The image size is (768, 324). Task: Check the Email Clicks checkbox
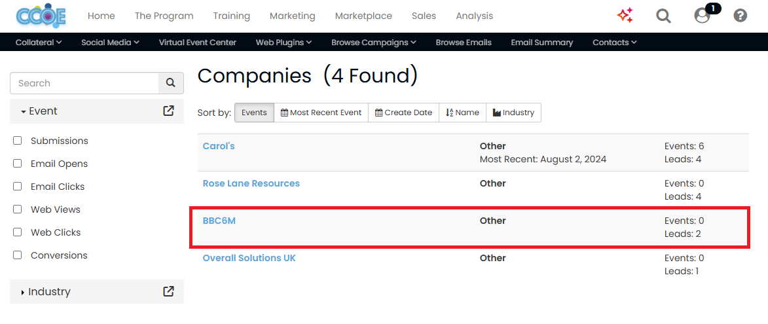[x=18, y=187]
